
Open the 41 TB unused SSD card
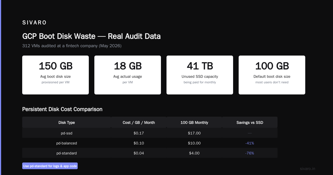pyautogui.click(x=200, y=75)
